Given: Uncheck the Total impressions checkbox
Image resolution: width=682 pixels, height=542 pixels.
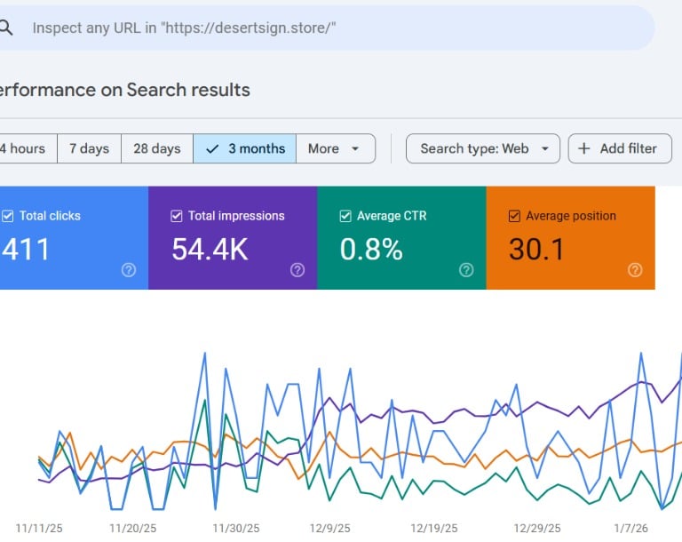Looking at the screenshot, I should point(177,216).
